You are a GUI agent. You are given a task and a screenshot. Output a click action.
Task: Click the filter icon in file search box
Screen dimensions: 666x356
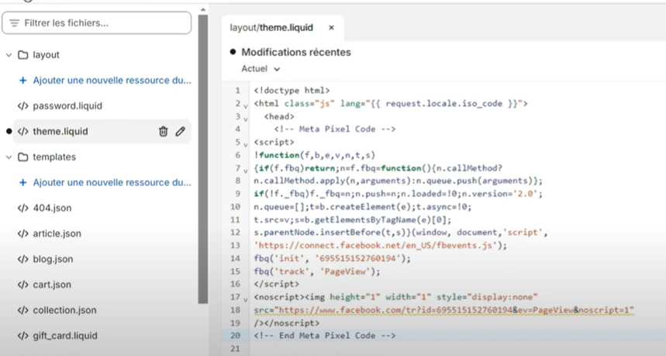15,23
